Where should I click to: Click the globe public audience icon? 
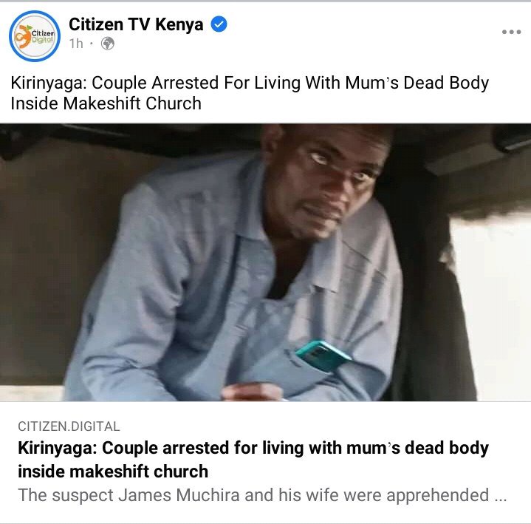pos(108,44)
